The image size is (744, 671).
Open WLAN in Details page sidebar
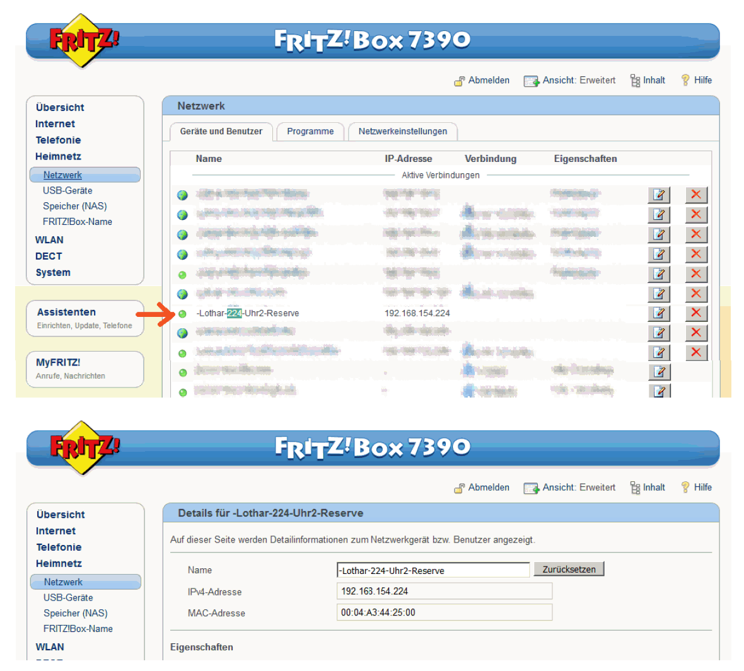pos(50,647)
